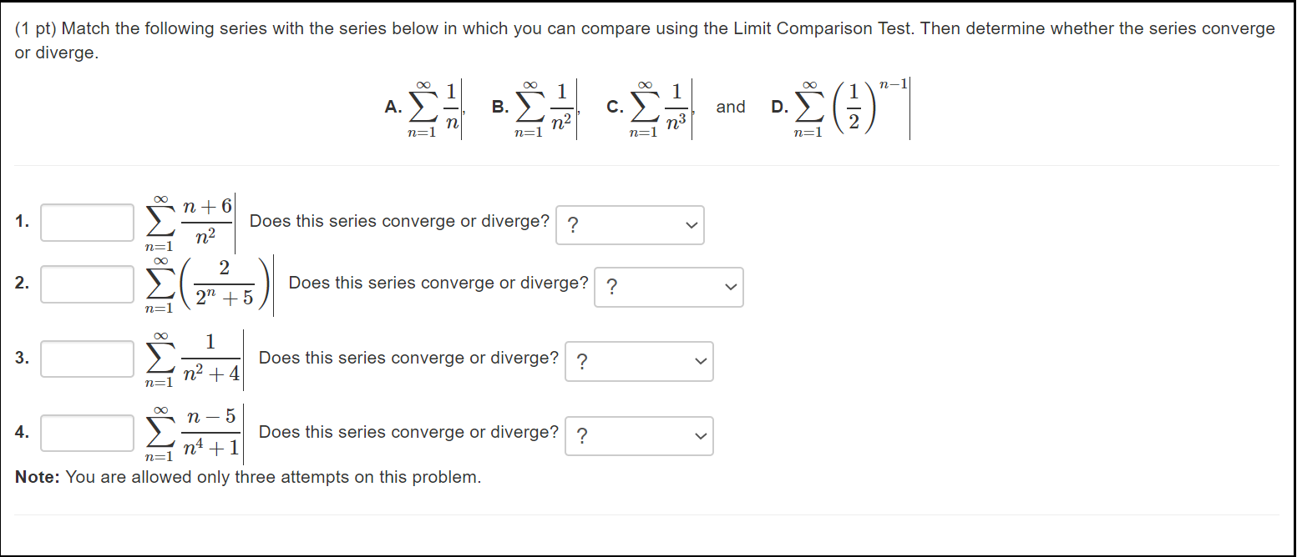
Task: Click the chevron arrow on series 1 dropdown
Action: 691,225
